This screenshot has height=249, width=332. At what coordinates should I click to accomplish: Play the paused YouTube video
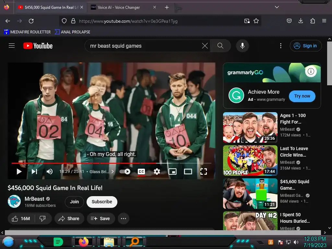point(19,172)
